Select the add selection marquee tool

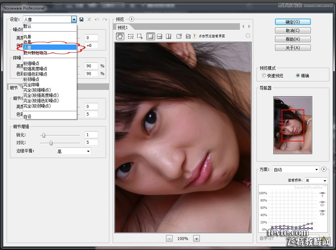tap(140, 36)
